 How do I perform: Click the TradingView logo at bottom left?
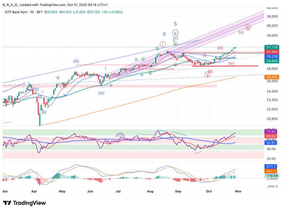pos(24,203)
